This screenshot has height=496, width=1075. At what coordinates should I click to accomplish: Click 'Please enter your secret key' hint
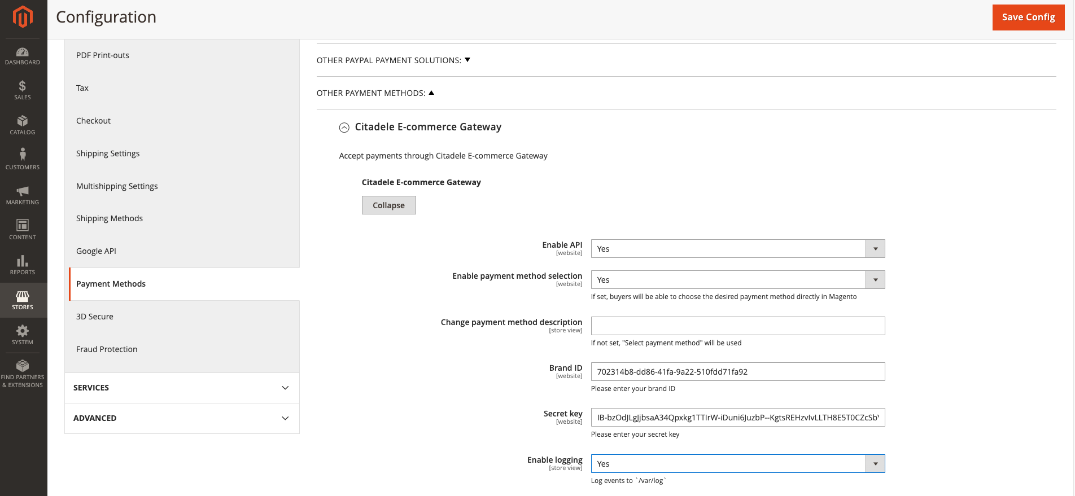(635, 434)
